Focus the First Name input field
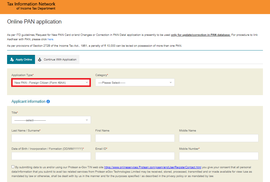270x182 pixels. click(135, 138)
